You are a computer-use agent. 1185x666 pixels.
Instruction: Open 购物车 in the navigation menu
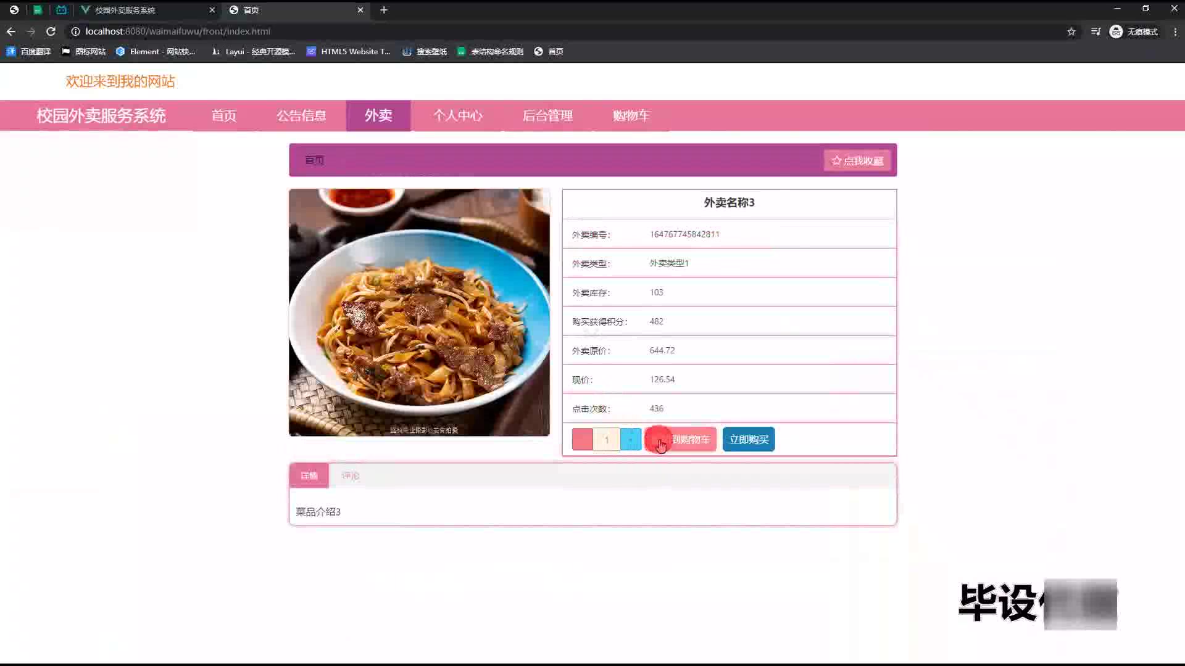coord(631,116)
